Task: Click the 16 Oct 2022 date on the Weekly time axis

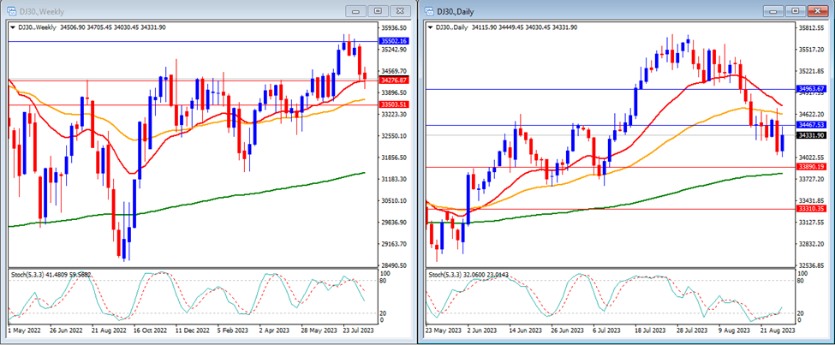Action: click(x=151, y=330)
